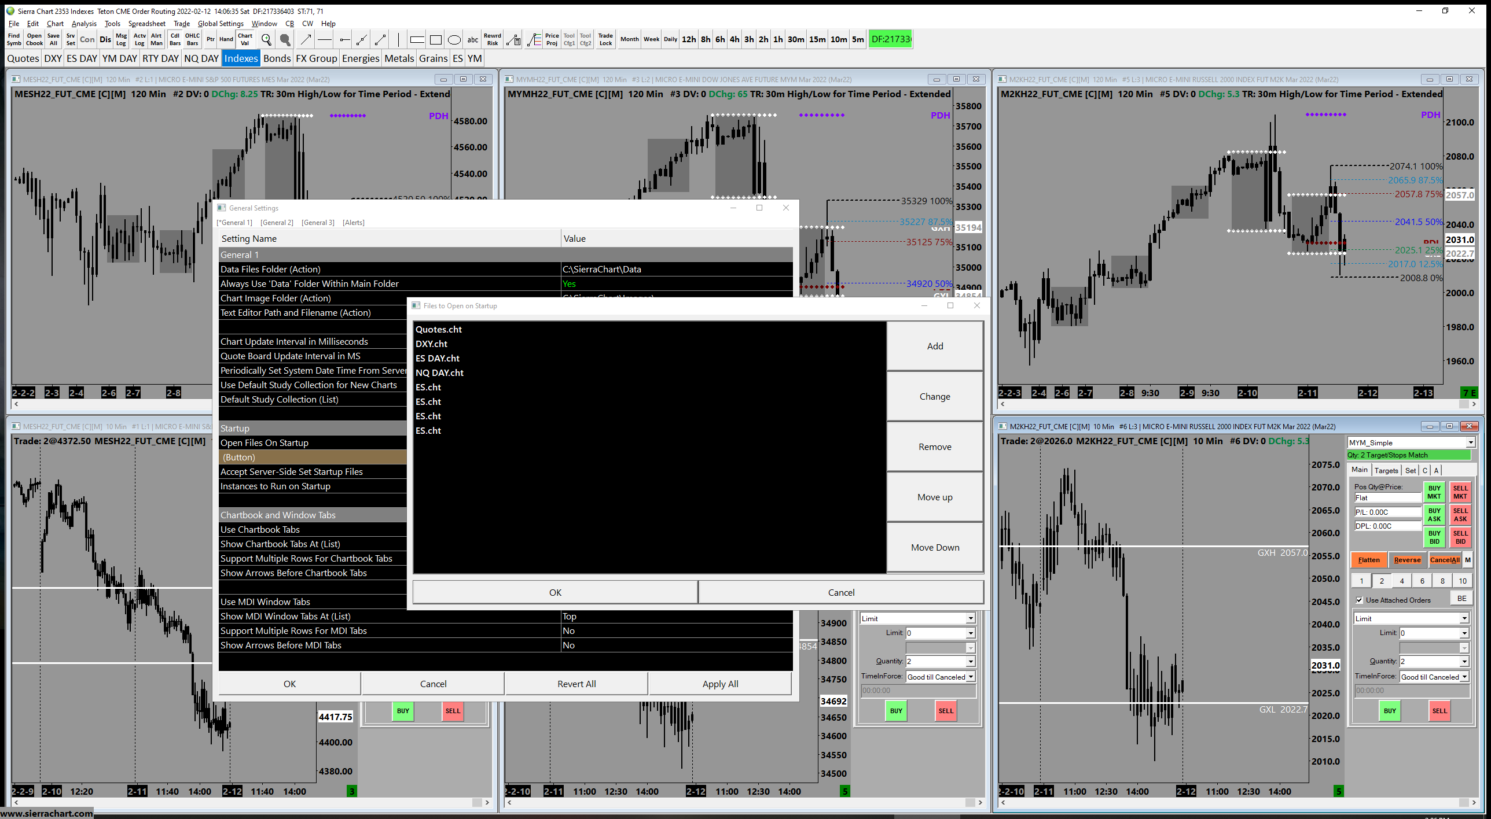1491x819 pixels.
Task: Select NQ DAY.cht in startup files list
Action: point(439,372)
